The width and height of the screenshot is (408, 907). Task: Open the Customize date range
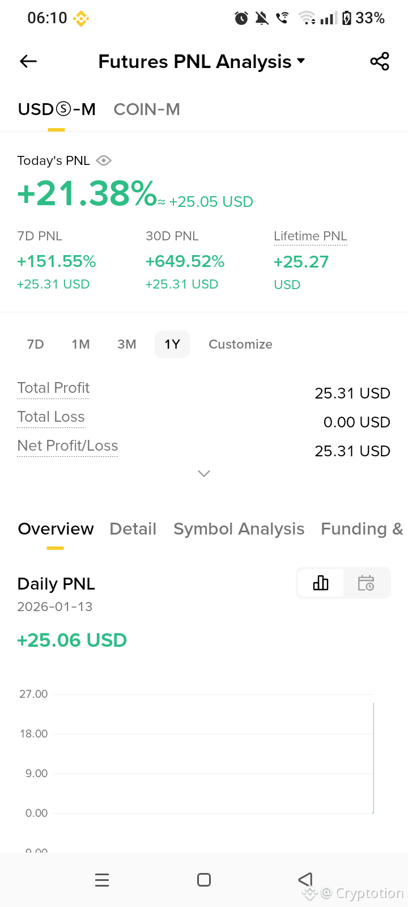(240, 344)
